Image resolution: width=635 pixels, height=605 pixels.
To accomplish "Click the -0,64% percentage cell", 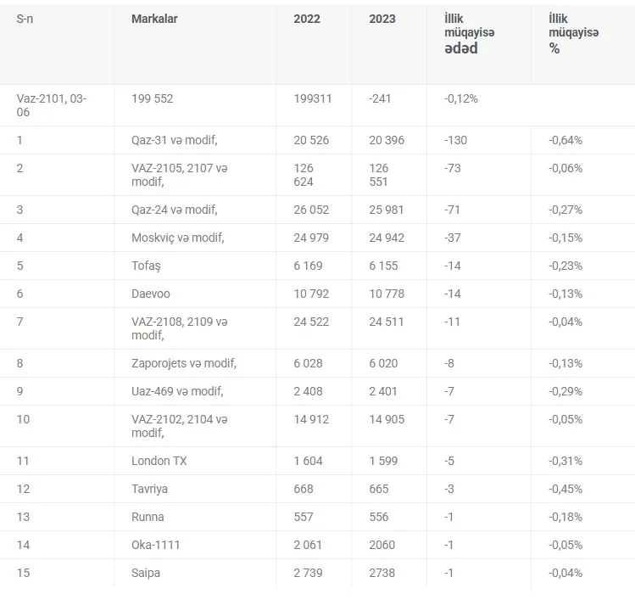I will [x=565, y=140].
